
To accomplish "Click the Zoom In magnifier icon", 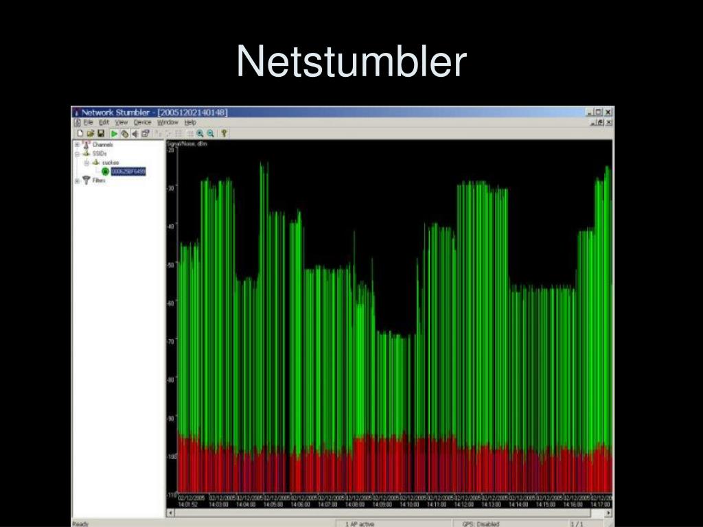I will click(x=200, y=133).
